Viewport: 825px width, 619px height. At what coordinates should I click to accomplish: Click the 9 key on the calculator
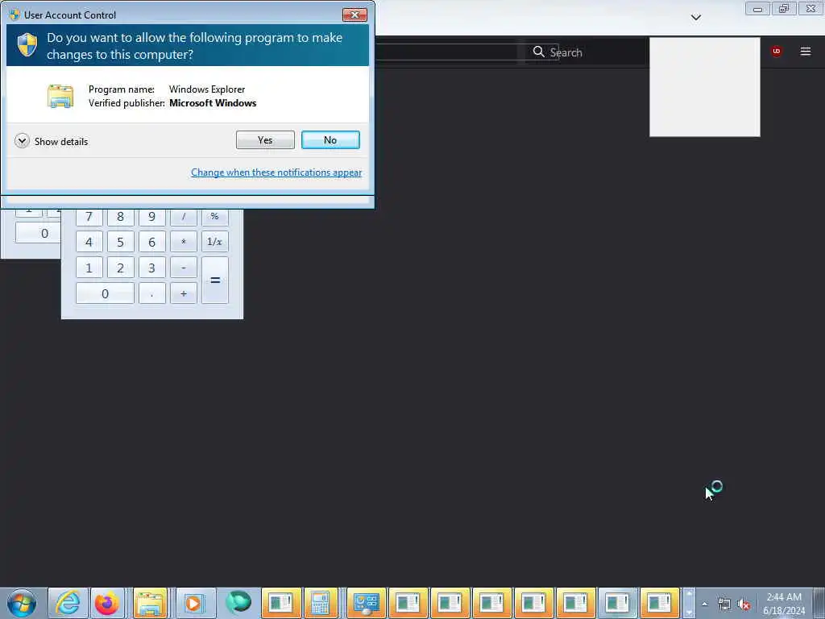click(x=152, y=216)
